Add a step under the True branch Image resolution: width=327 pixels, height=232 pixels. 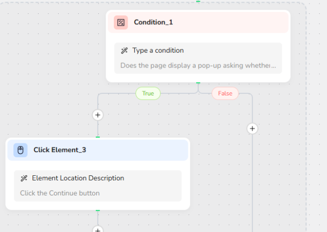pos(98,115)
